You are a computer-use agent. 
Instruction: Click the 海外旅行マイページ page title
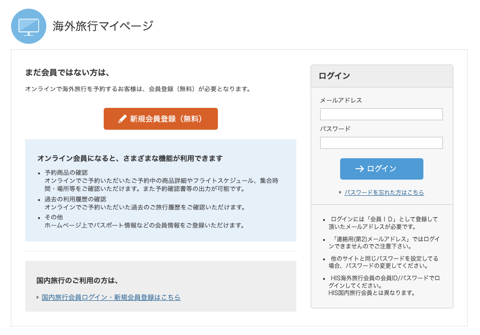[x=103, y=26]
